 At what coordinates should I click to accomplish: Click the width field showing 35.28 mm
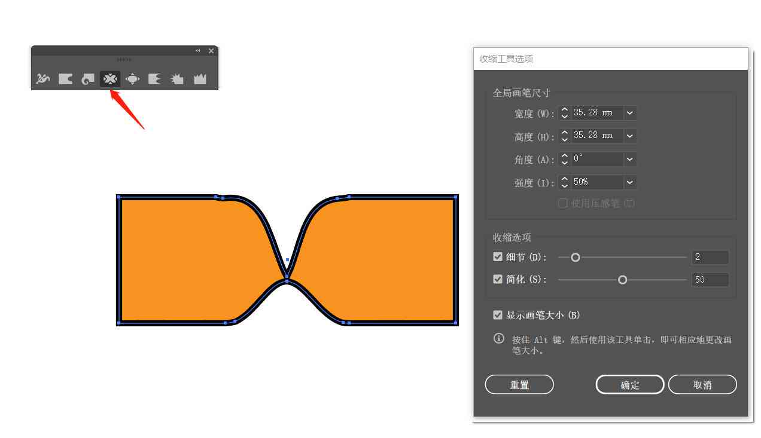click(597, 113)
